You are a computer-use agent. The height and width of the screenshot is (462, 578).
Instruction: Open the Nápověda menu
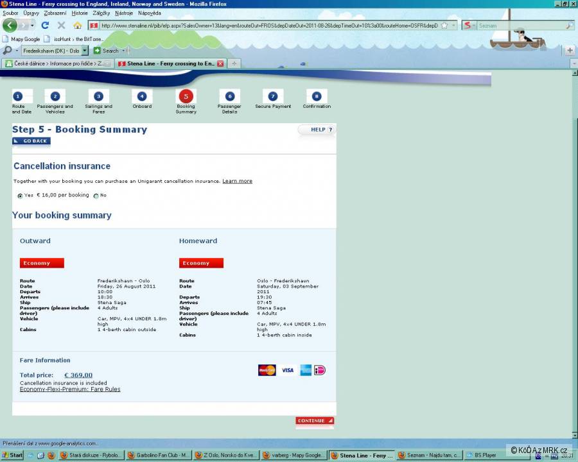pyautogui.click(x=149, y=13)
